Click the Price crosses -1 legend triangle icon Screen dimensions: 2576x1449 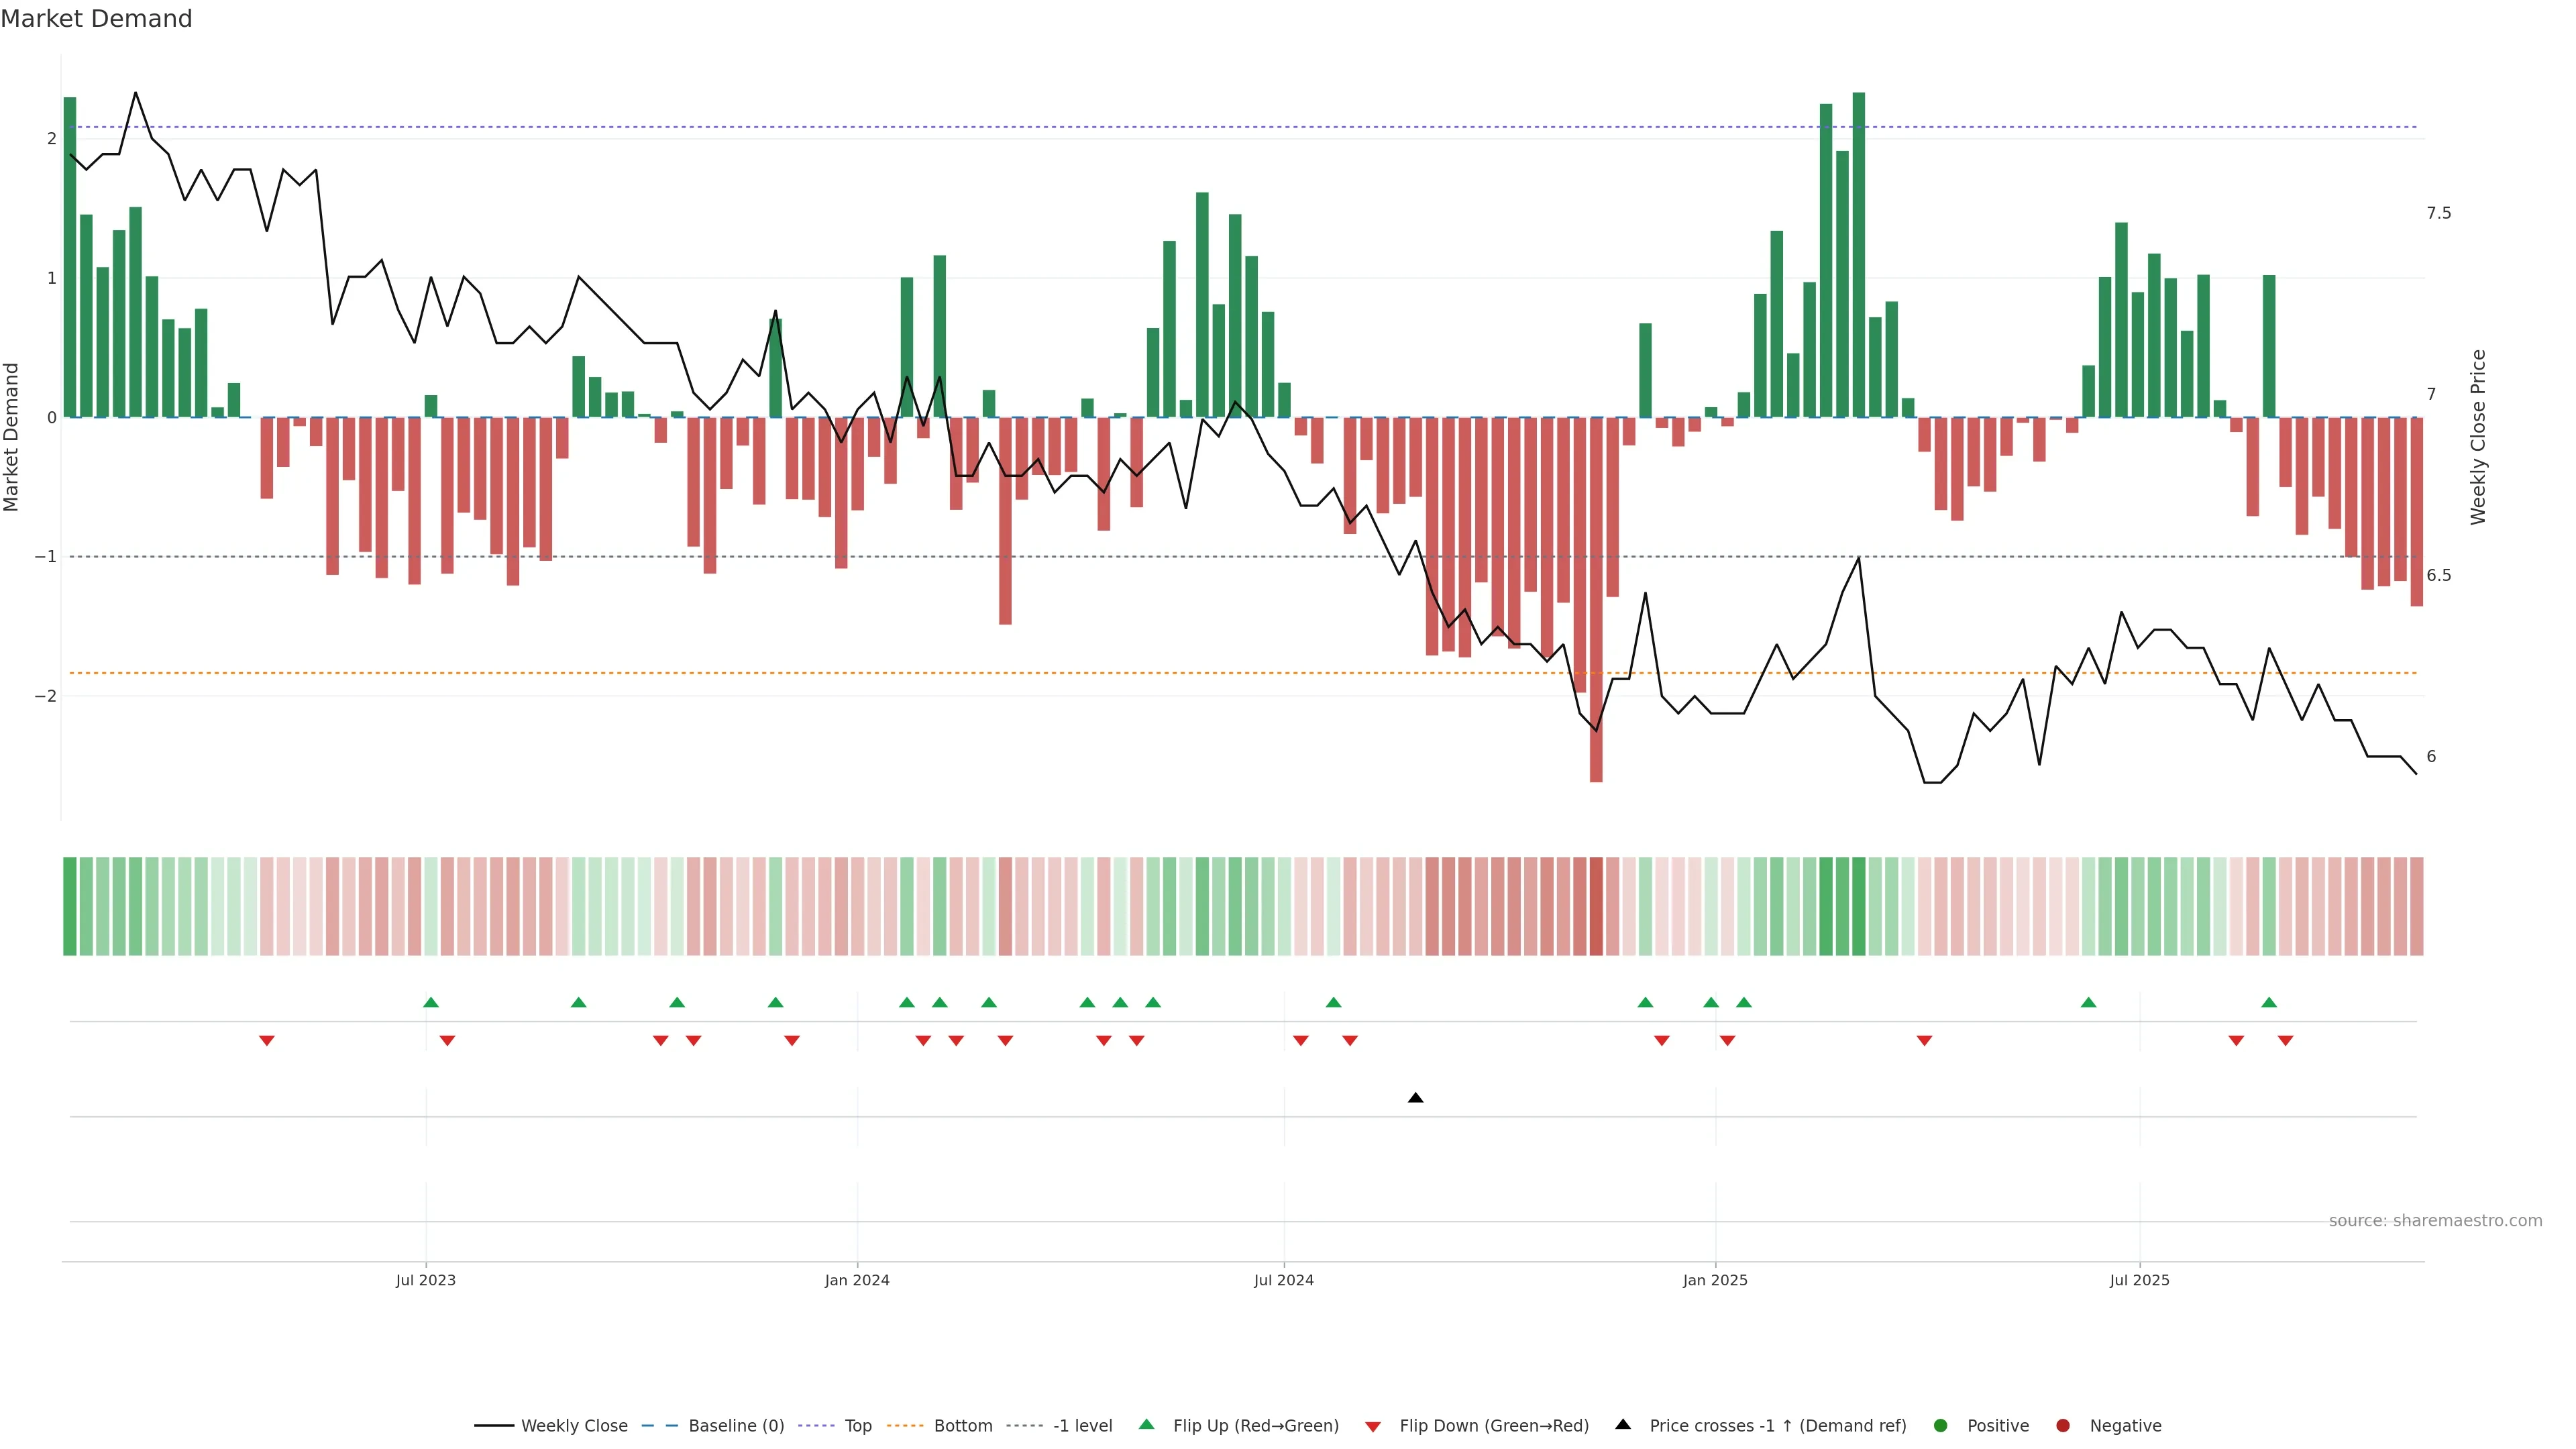[x=1623, y=1424]
